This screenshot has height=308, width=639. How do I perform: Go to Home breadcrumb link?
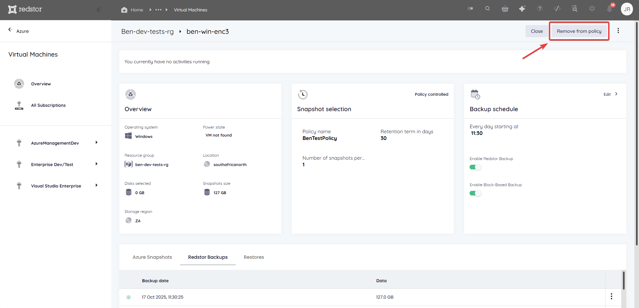click(x=137, y=10)
